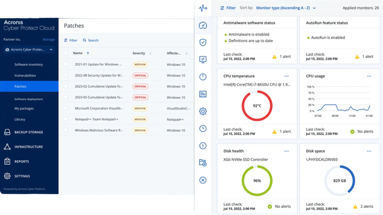This screenshot has height=215, width=383.
Task: Select the checkbox for Notepad++ Team Notepad++
Action: tap(66, 119)
